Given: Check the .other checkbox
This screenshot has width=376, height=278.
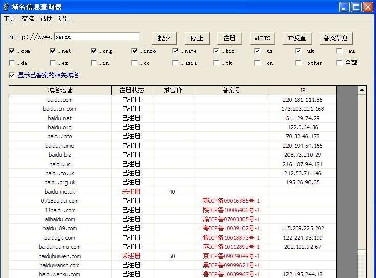Looking at the screenshot, I should [298, 63].
